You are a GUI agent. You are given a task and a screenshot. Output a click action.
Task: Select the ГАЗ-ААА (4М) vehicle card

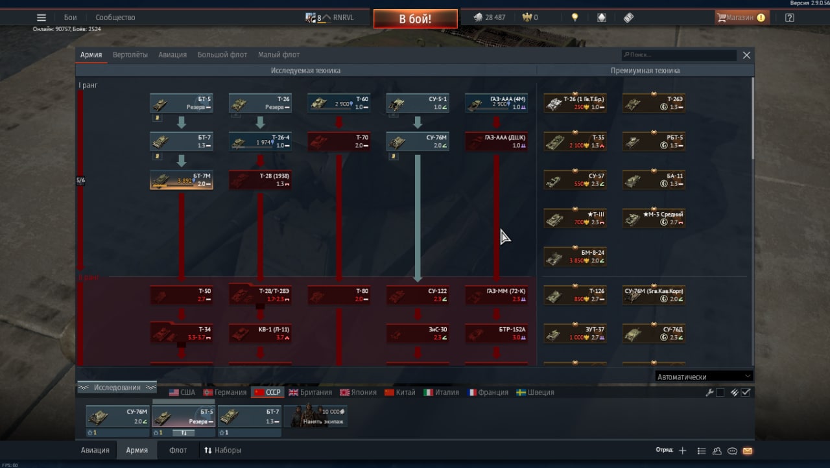click(496, 103)
